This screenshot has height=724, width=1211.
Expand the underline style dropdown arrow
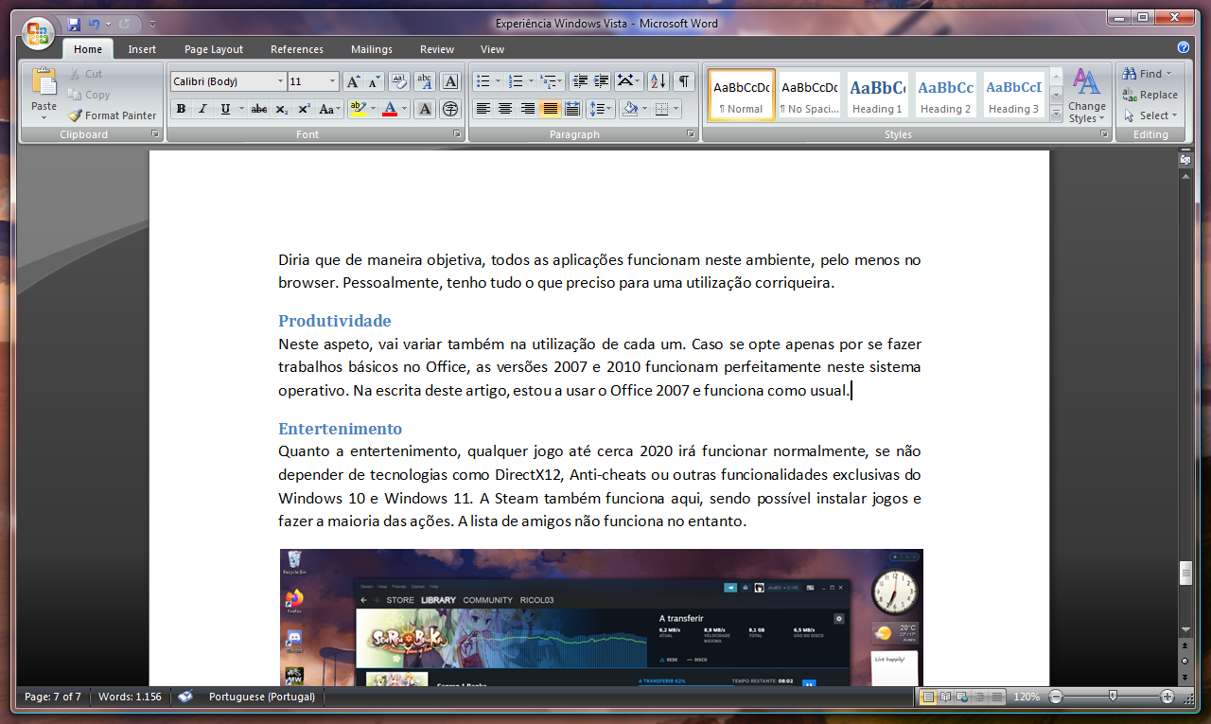click(241, 109)
